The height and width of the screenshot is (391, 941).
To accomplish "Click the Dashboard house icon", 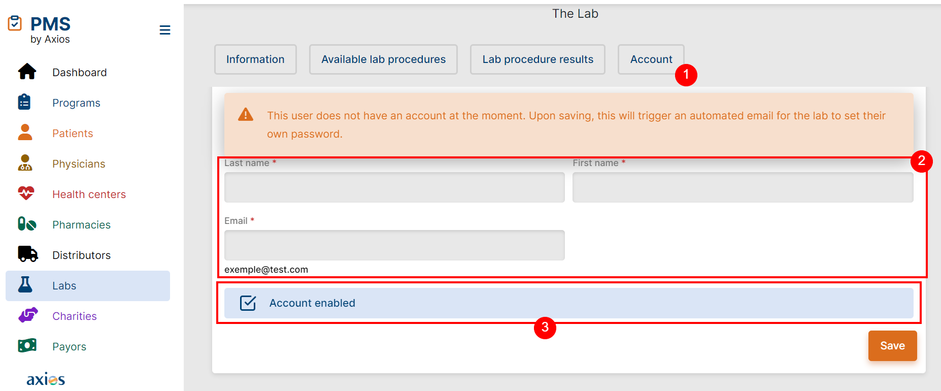I will [x=27, y=72].
